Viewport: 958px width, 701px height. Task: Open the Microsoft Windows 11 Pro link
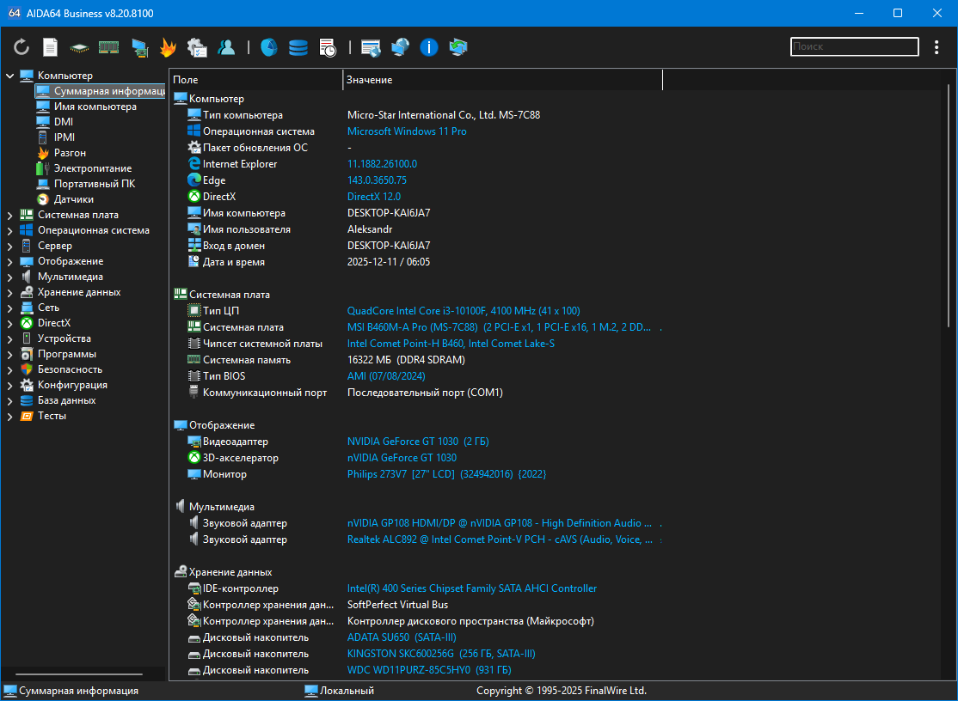click(407, 131)
